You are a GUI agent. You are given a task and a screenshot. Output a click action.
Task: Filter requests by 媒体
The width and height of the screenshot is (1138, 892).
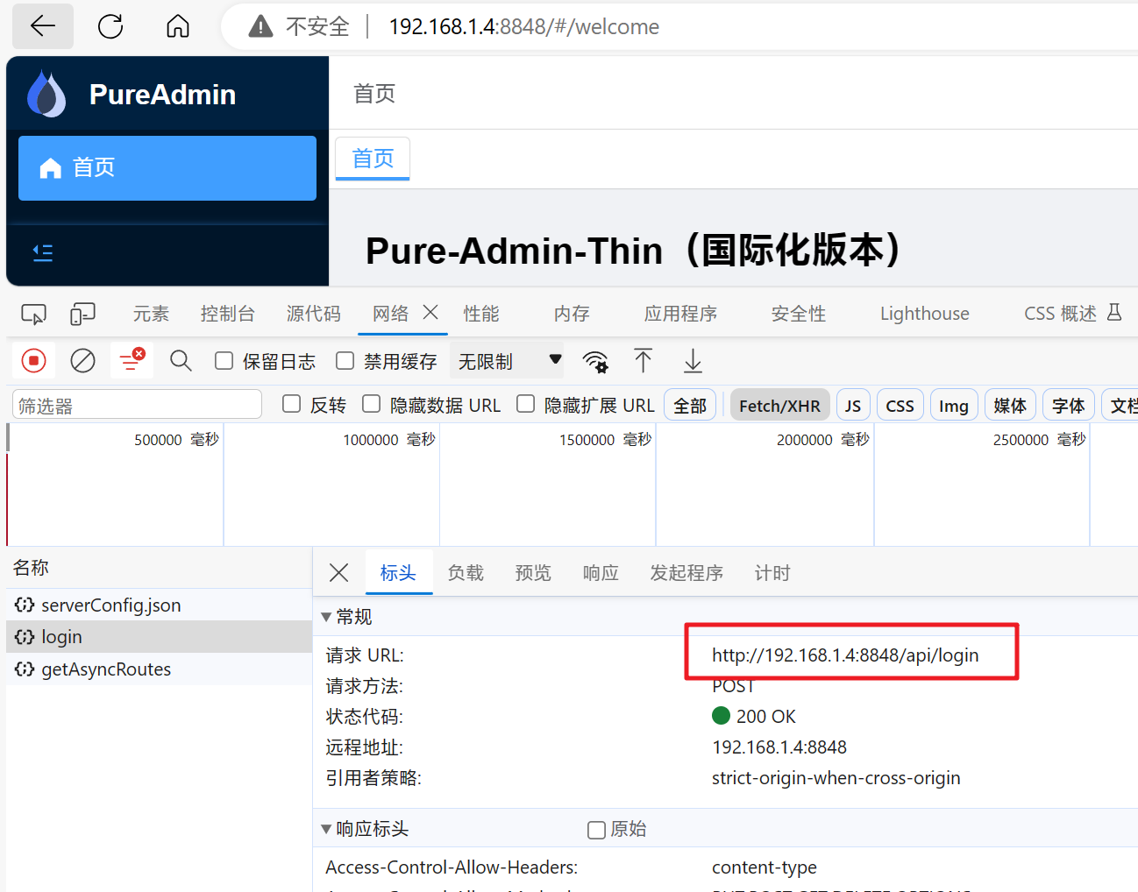pyautogui.click(x=1010, y=406)
